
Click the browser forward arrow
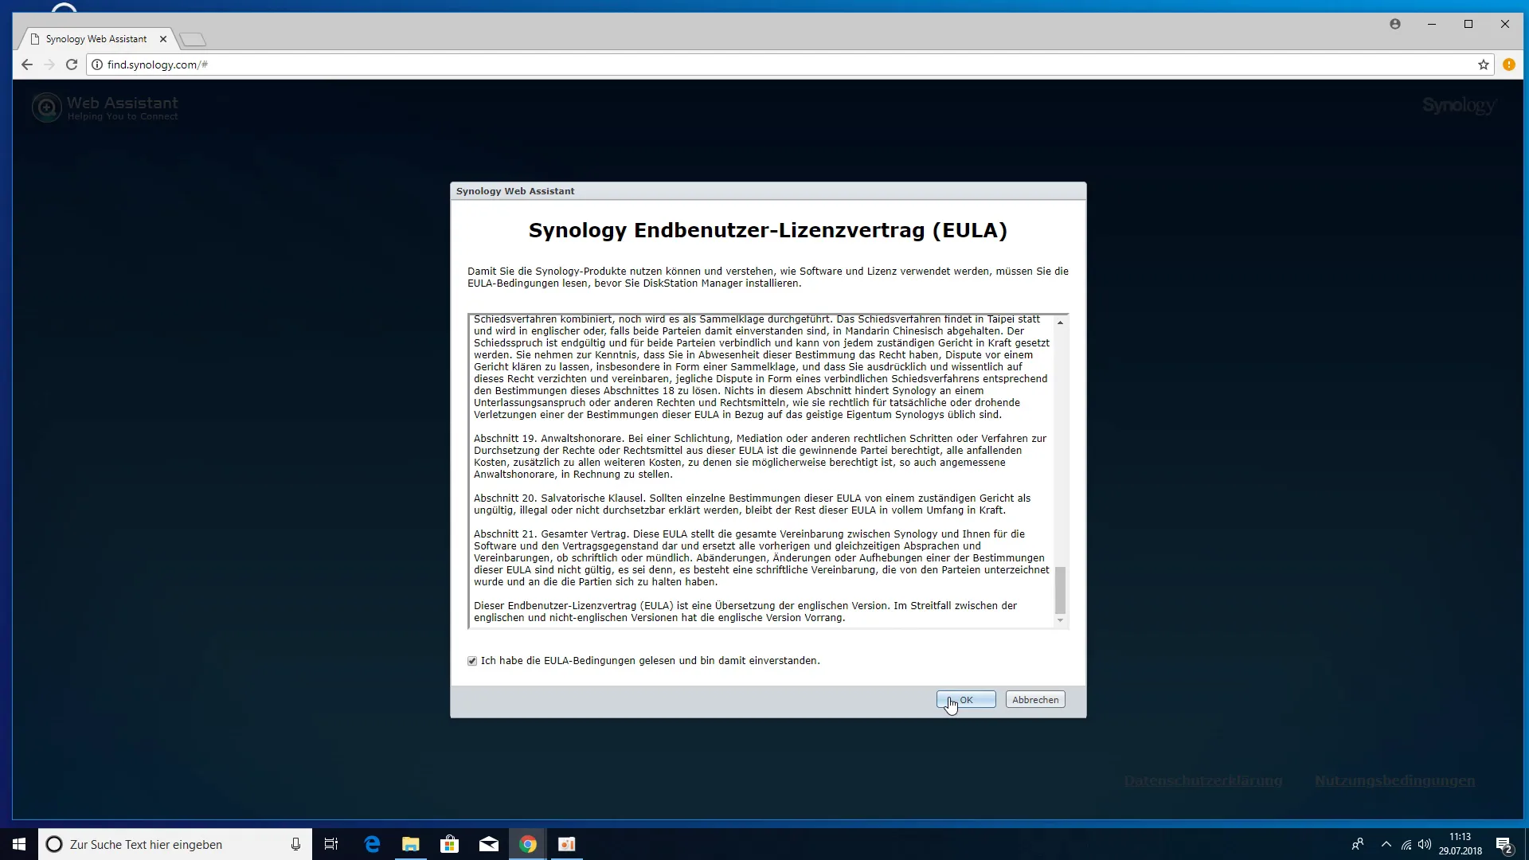tap(49, 64)
